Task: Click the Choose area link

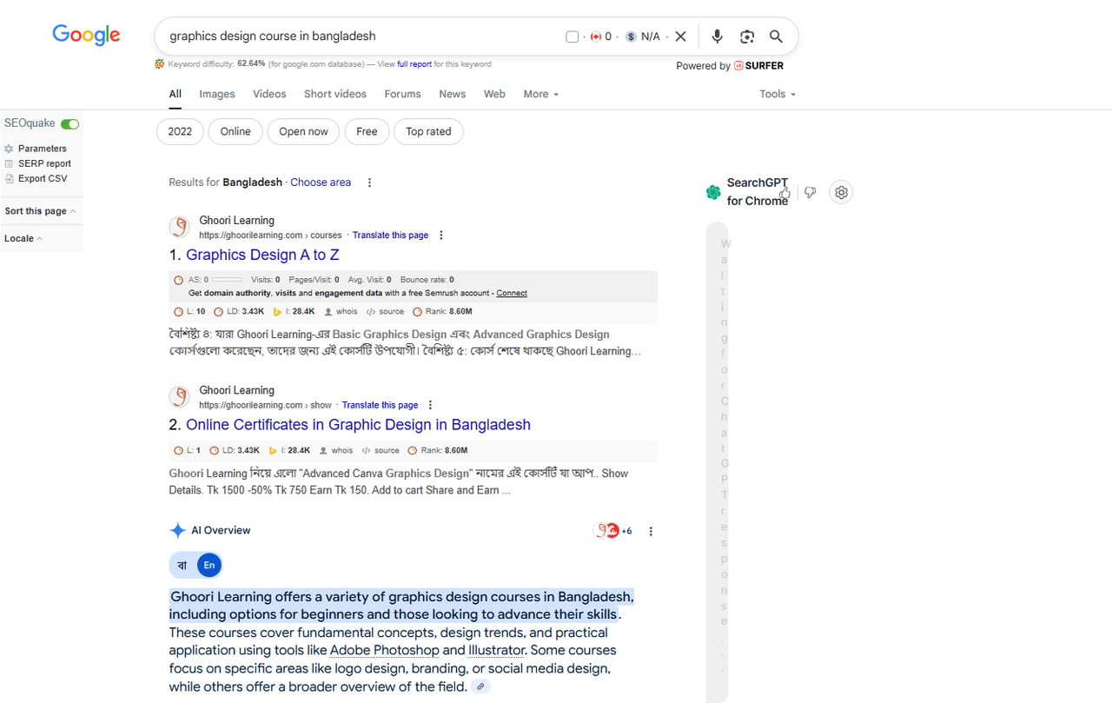Action: click(x=321, y=182)
